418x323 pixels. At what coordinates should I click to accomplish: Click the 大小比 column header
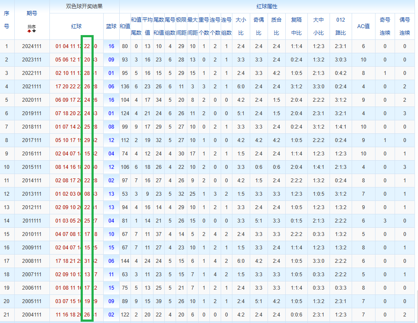pos(240,26)
